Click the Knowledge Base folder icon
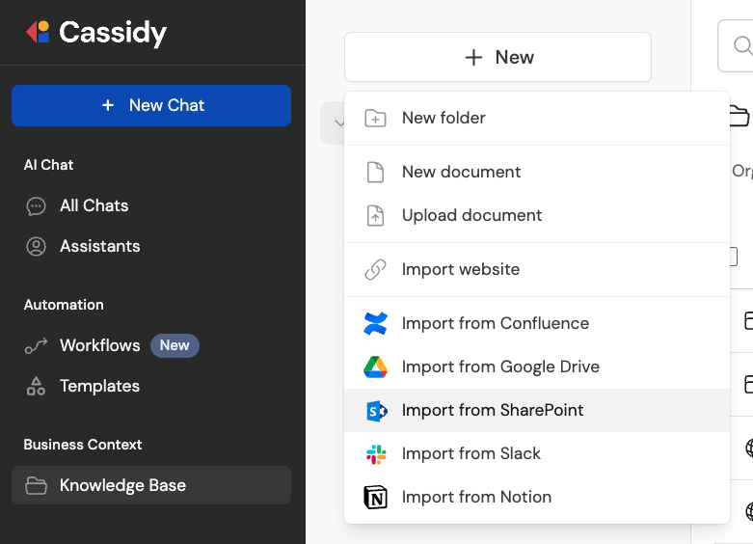753x544 pixels. click(x=36, y=486)
